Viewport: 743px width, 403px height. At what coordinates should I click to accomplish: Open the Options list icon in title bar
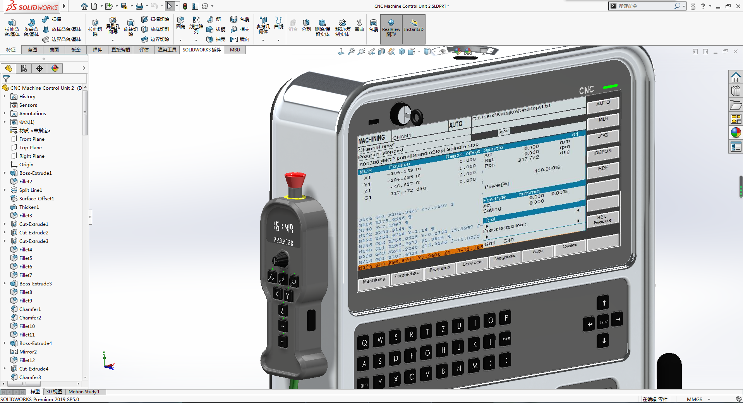pos(195,6)
